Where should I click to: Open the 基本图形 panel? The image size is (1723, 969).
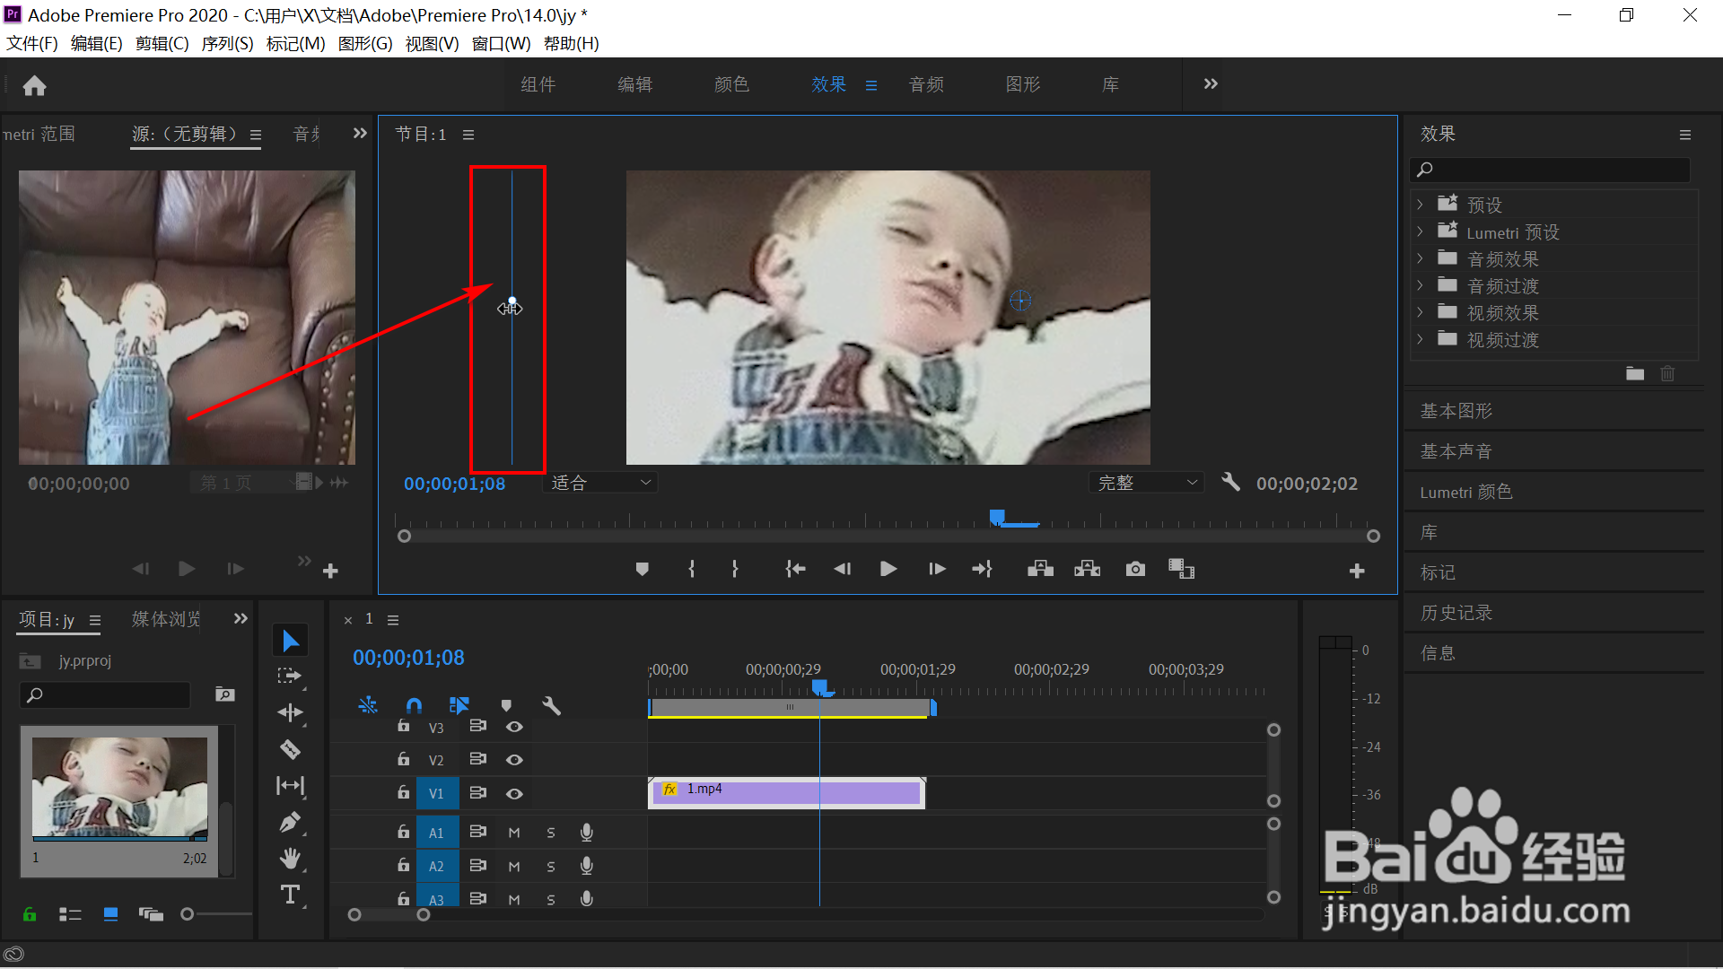1456,411
